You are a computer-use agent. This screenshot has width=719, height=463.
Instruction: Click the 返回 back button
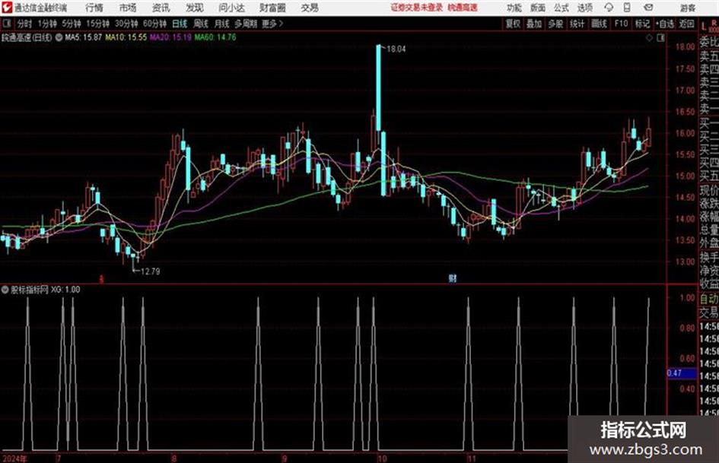[x=686, y=24]
